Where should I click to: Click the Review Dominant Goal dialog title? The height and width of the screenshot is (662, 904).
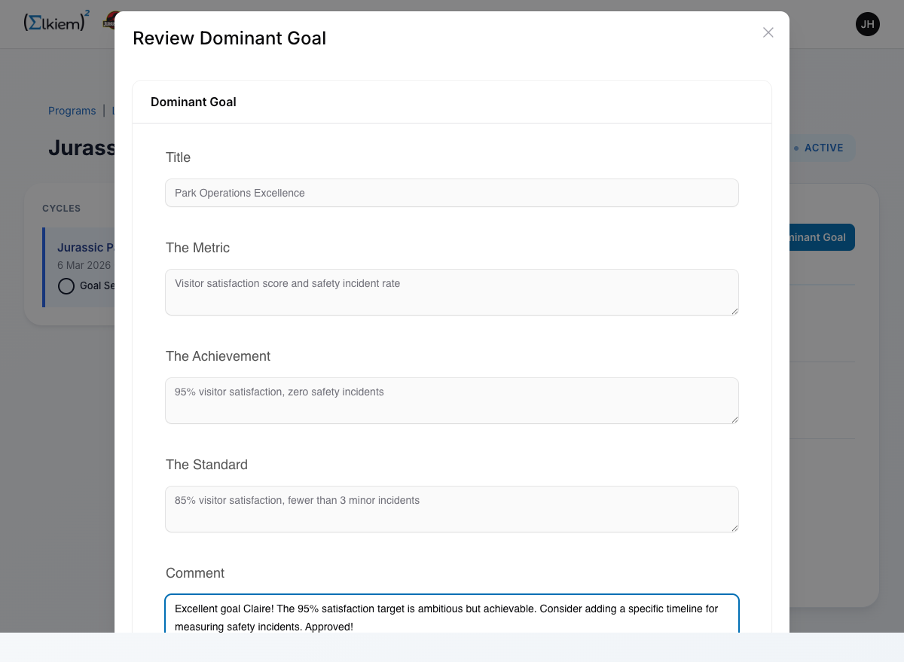click(x=229, y=38)
